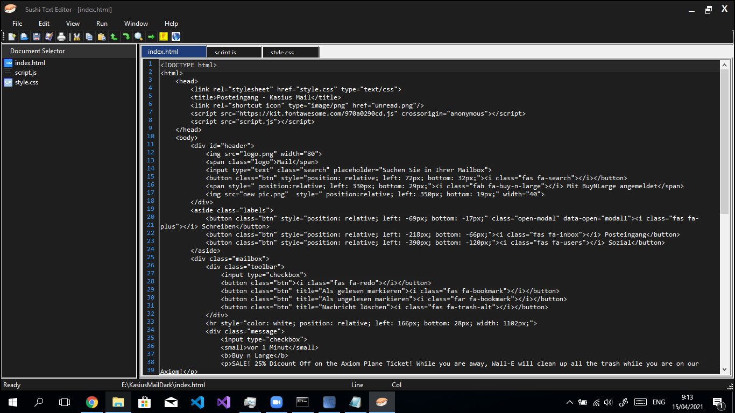735x413 pixels.
Task: Open the Window menu
Action: tap(136, 24)
